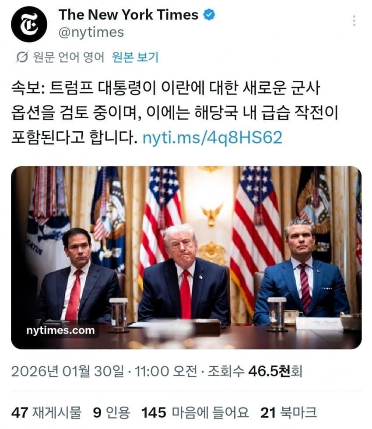View the 9 인용 quotes list
Viewport: 372px width, 429px height.
tap(111, 412)
